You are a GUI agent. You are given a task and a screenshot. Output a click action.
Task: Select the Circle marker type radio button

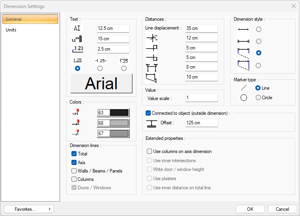point(258,98)
